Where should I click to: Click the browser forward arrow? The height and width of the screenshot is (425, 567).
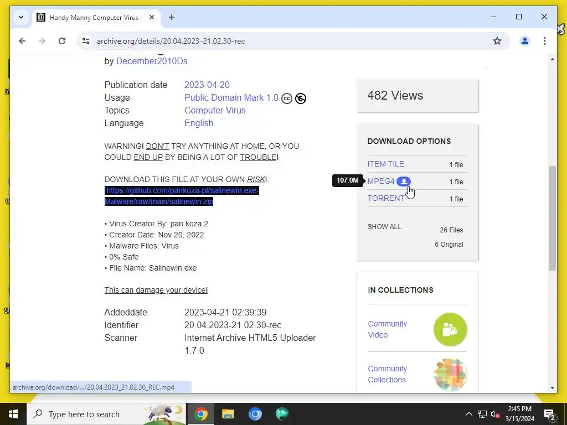click(42, 41)
